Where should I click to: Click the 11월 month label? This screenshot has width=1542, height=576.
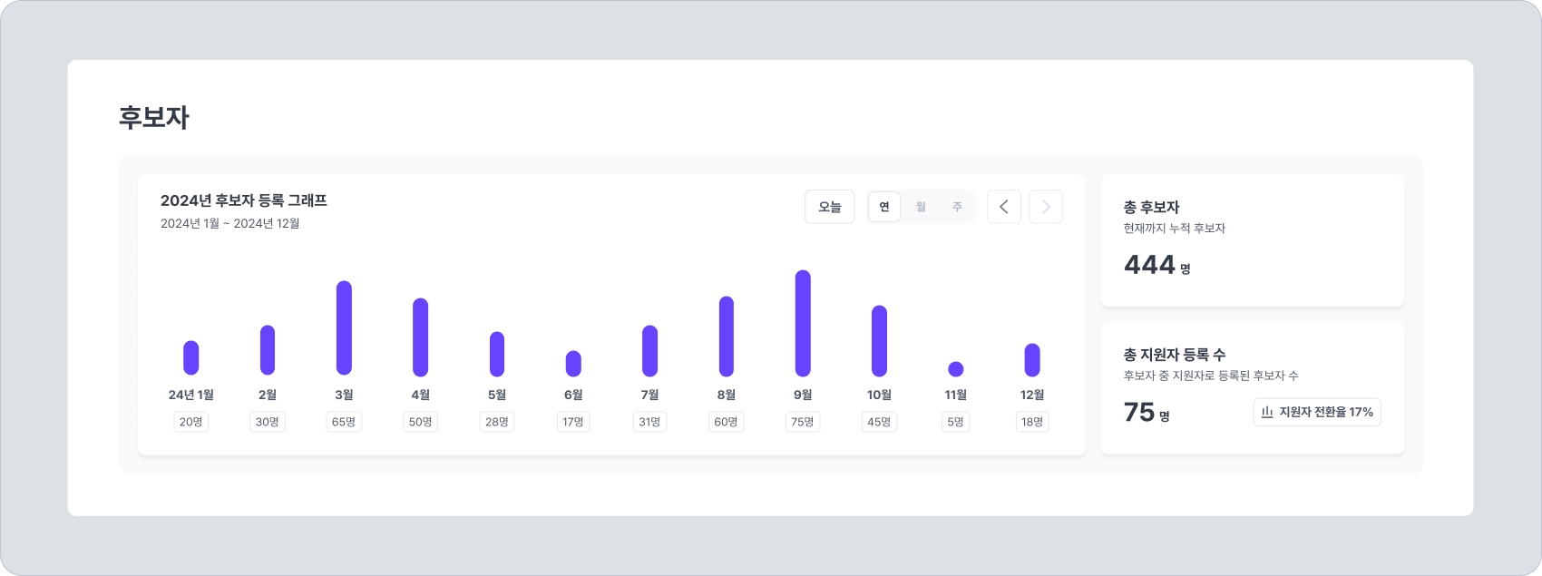pyautogui.click(x=955, y=395)
